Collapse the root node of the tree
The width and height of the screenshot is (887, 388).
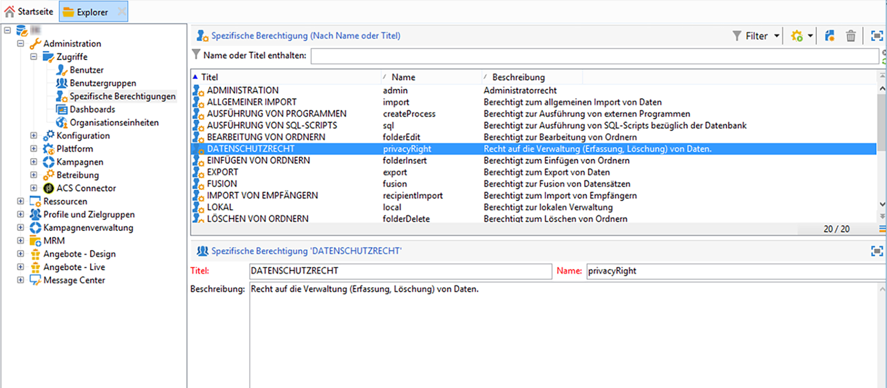tap(8, 30)
